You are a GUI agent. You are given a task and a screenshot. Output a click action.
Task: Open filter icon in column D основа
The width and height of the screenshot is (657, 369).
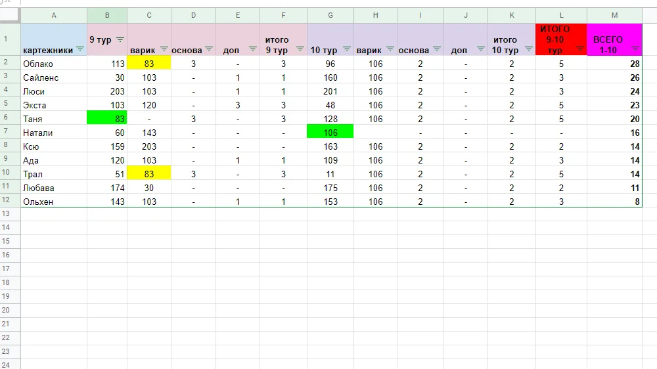(x=209, y=49)
